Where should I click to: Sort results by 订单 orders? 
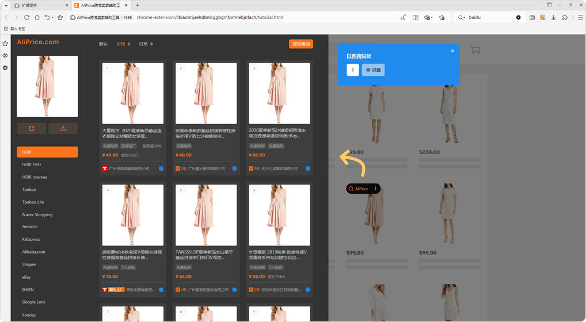pos(146,44)
